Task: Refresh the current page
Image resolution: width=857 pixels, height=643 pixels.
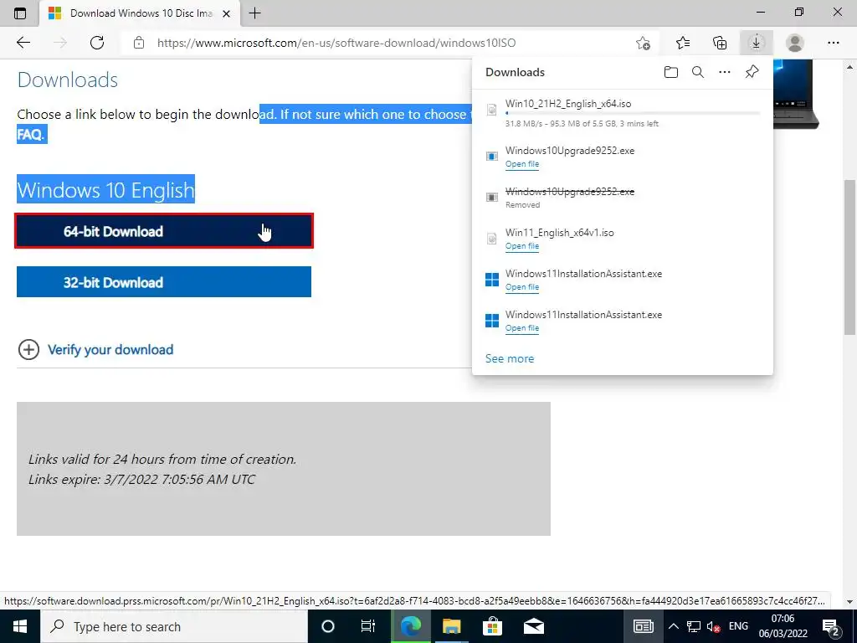Action: tap(97, 43)
